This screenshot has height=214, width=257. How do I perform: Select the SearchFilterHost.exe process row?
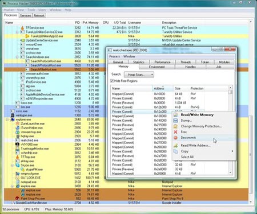pyautogui.click(x=126, y=69)
